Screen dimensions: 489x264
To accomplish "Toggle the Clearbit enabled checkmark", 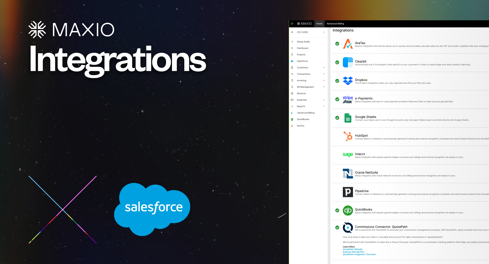I will tap(337, 62).
